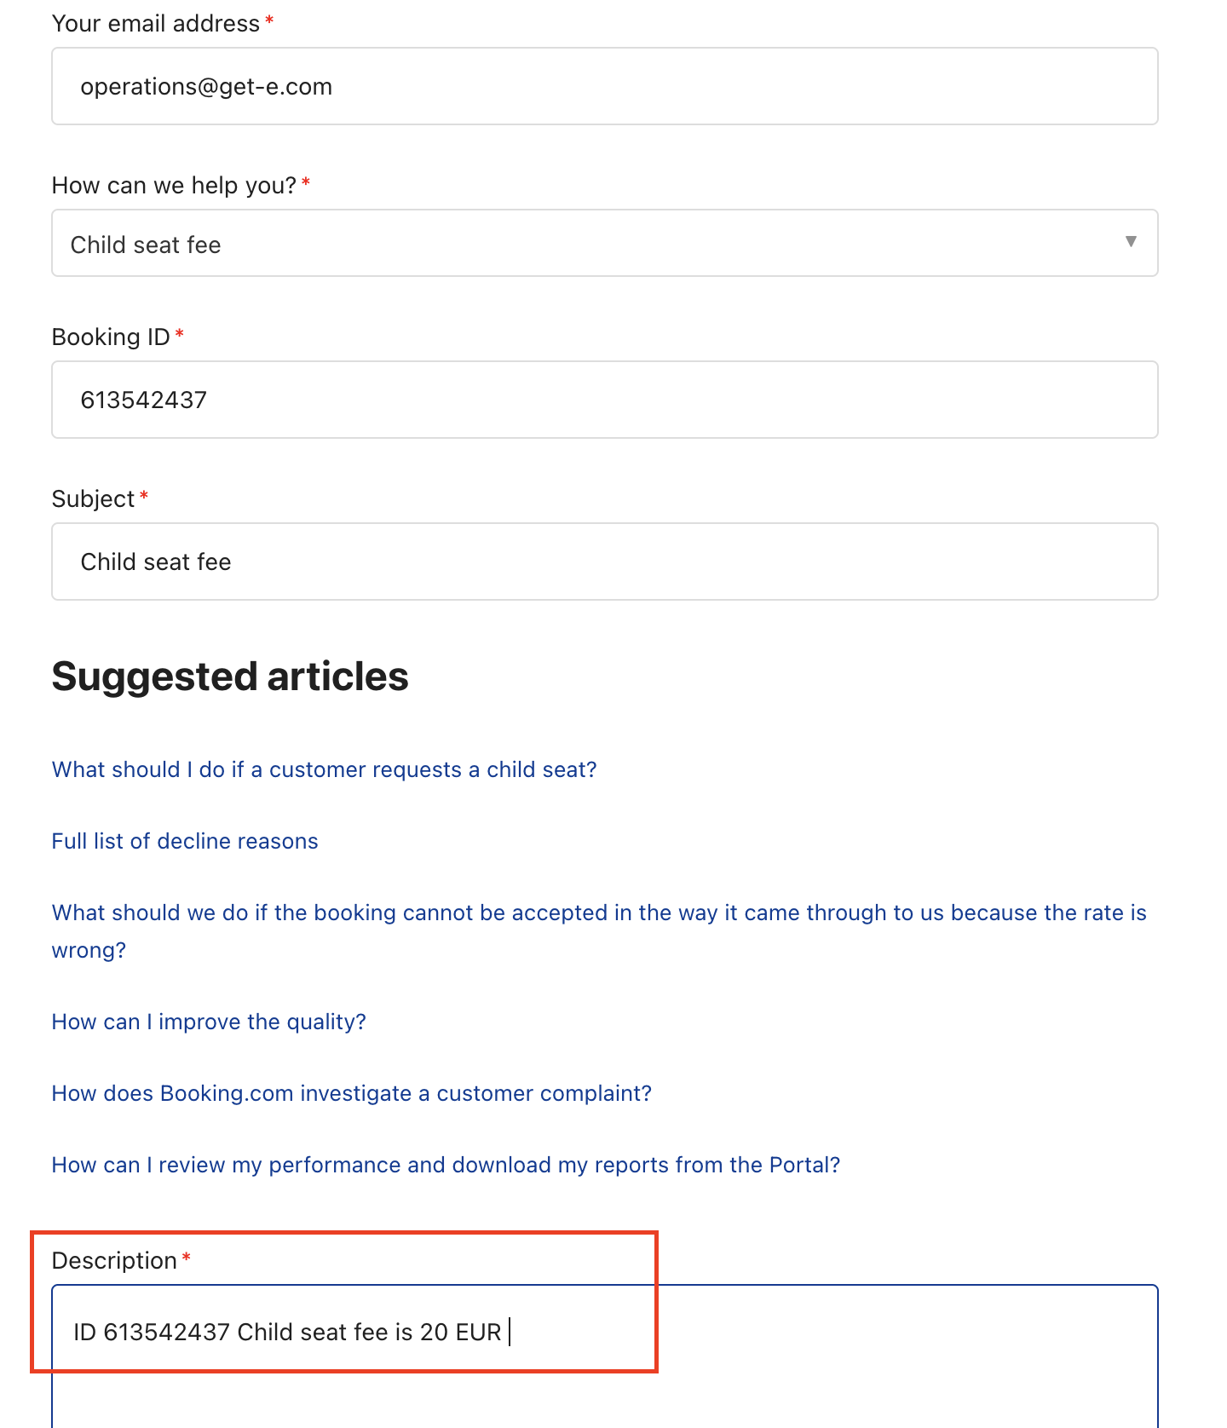Open 'Full list of decline reasons' article
The width and height of the screenshot is (1227, 1428).
(x=185, y=841)
